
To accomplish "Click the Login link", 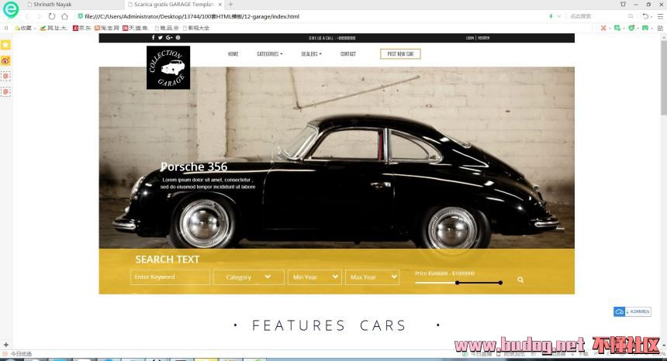I will [470, 38].
